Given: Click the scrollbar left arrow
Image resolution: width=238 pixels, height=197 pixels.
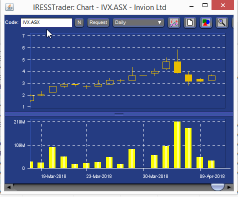Looking at the screenshot, I should 9,187.
